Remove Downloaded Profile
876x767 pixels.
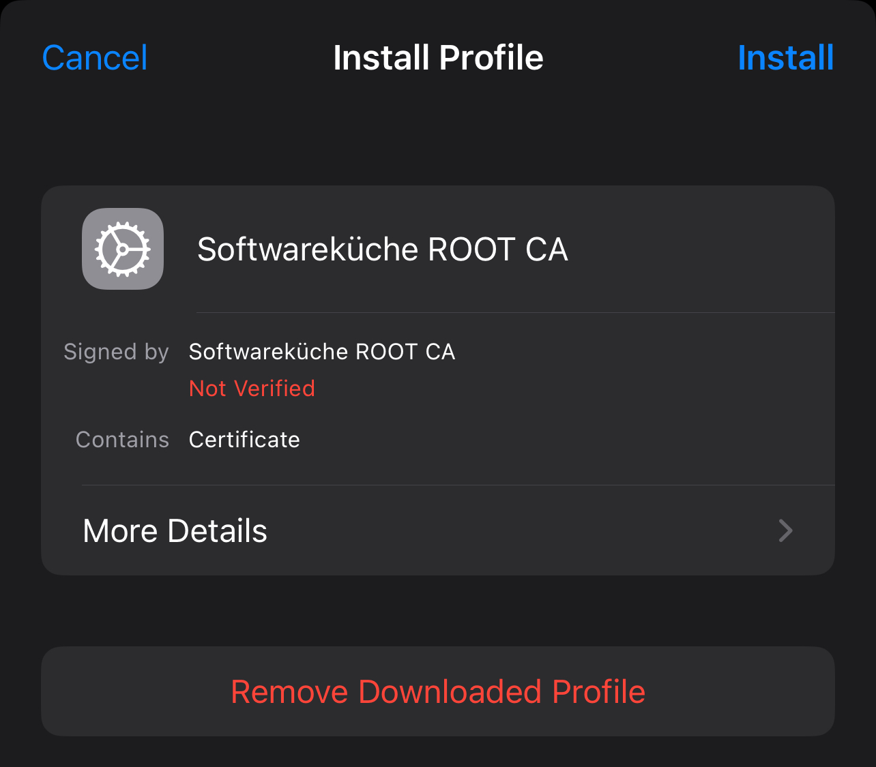point(438,691)
